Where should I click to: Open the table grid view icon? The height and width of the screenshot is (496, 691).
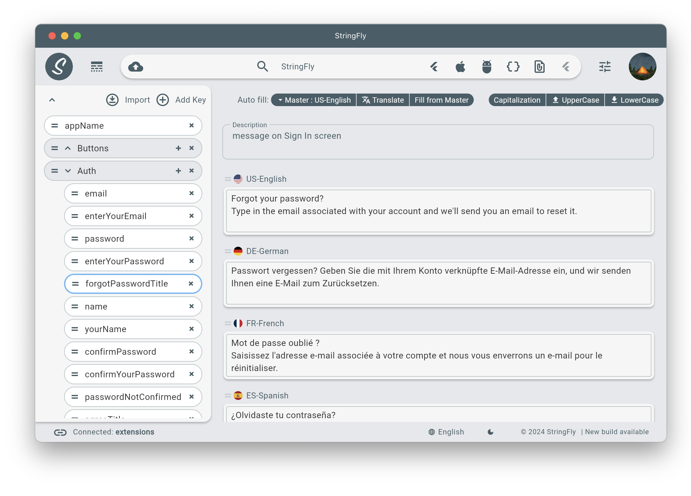click(97, 67)
